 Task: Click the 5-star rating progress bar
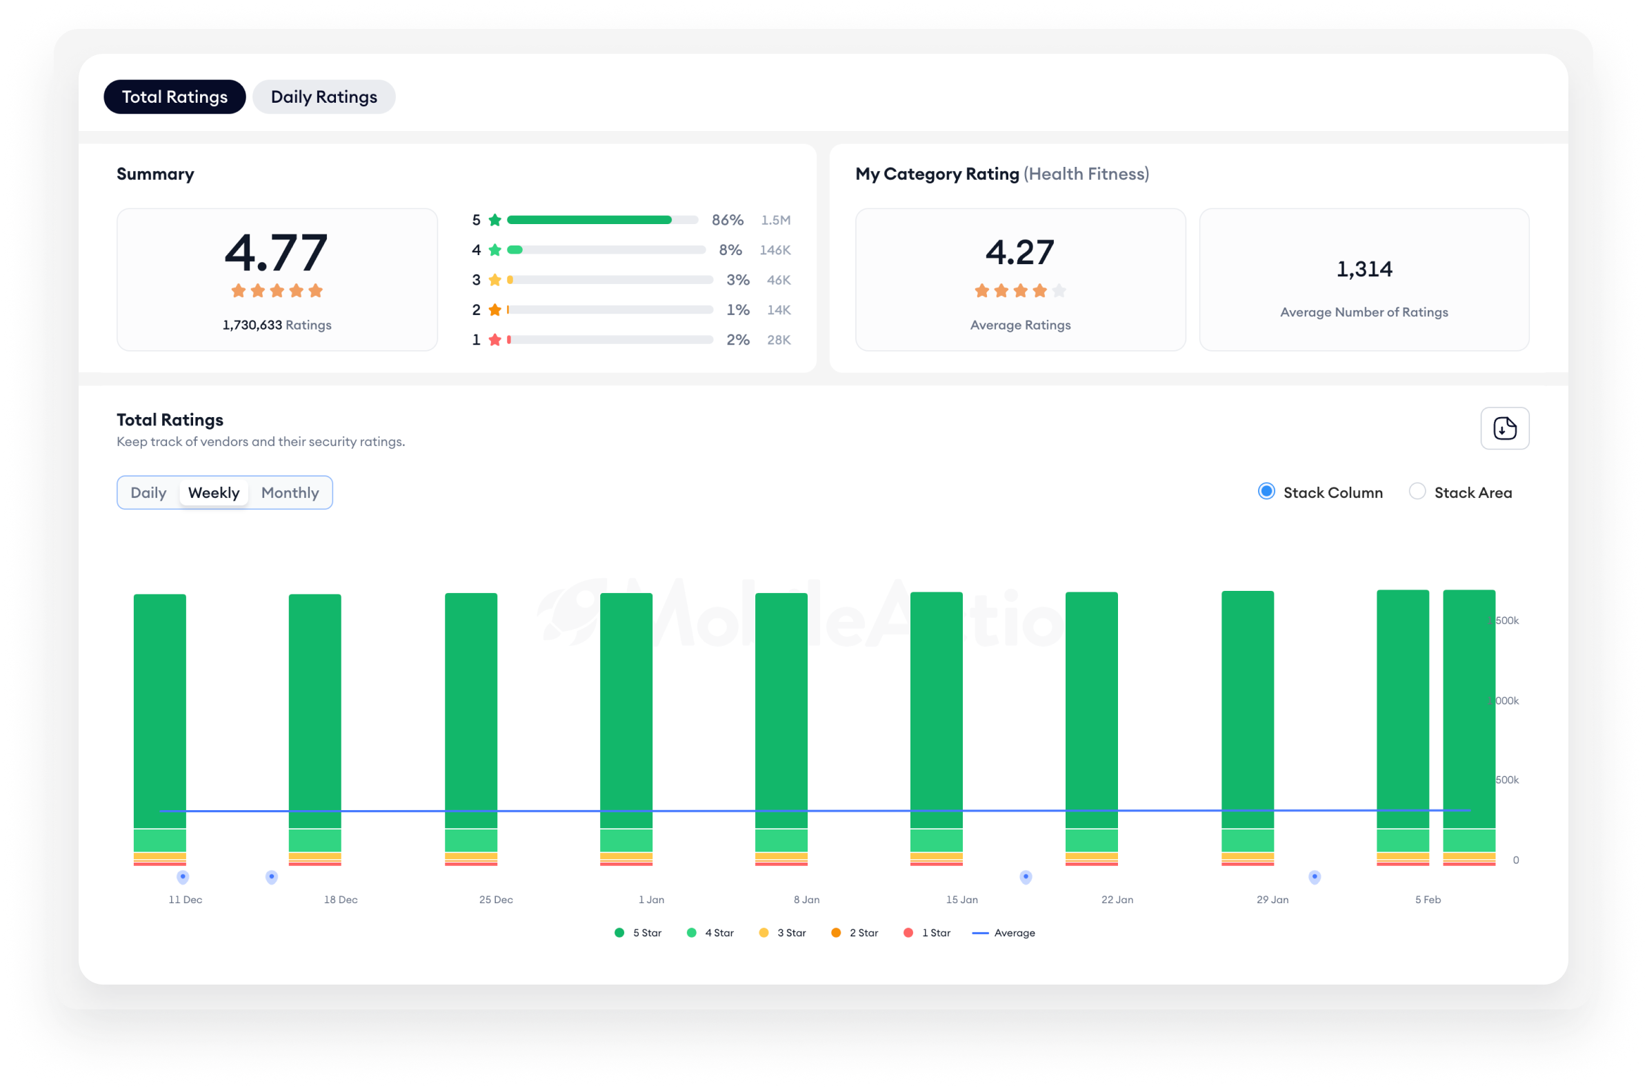pyautogui.click(x=602, y=220)
